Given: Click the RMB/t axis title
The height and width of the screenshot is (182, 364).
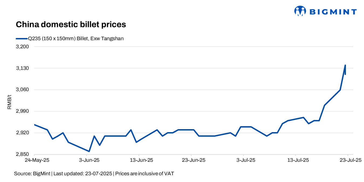Looking at the screenshot, I should click(9, 102).
